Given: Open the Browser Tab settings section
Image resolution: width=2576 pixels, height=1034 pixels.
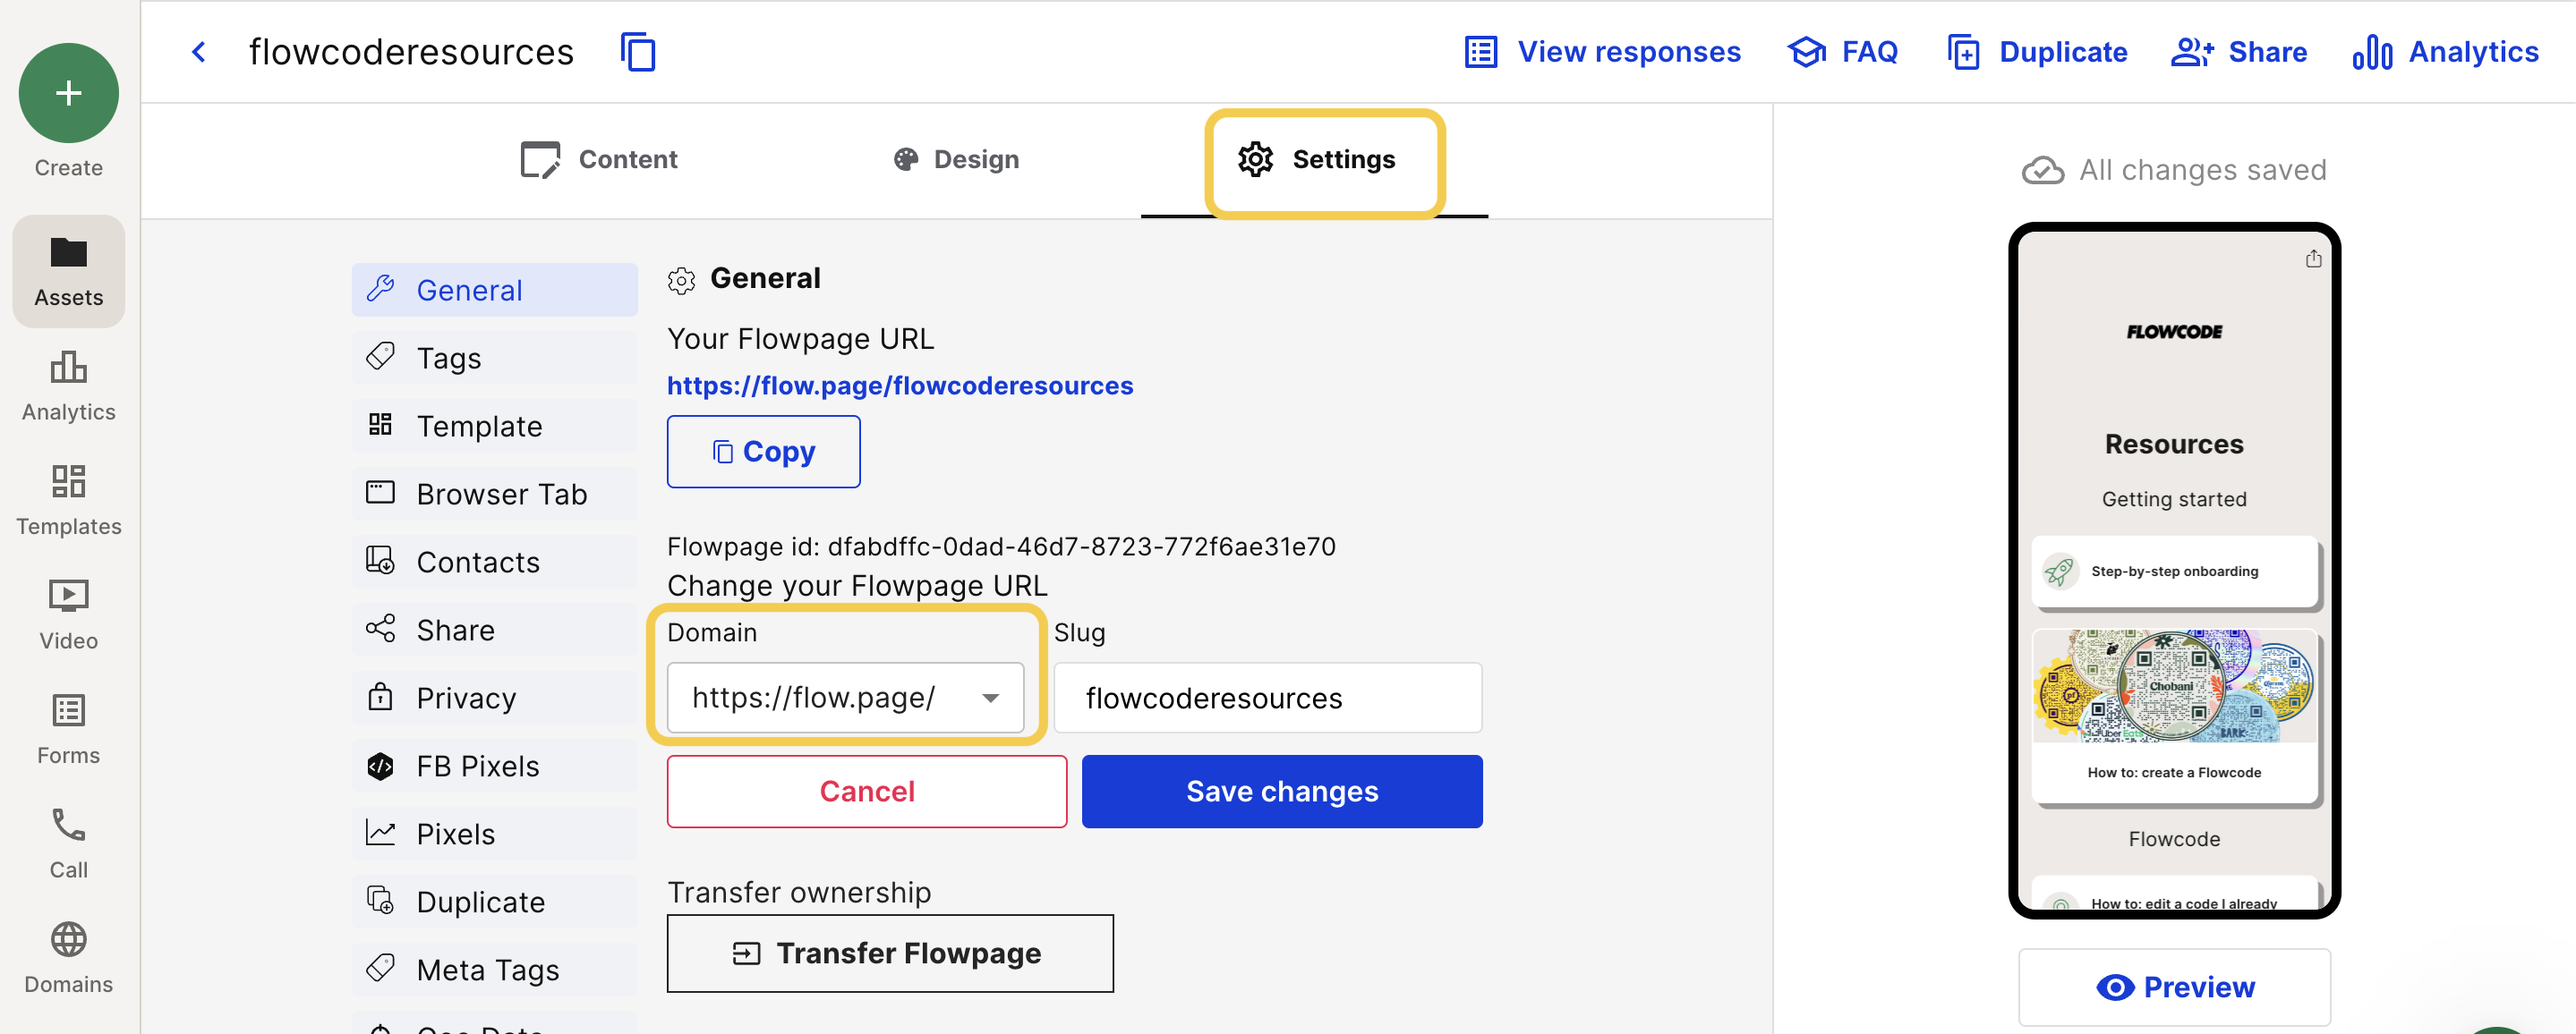Looking at the screenshot, I should pyautogui.click(x=494, y=494).
